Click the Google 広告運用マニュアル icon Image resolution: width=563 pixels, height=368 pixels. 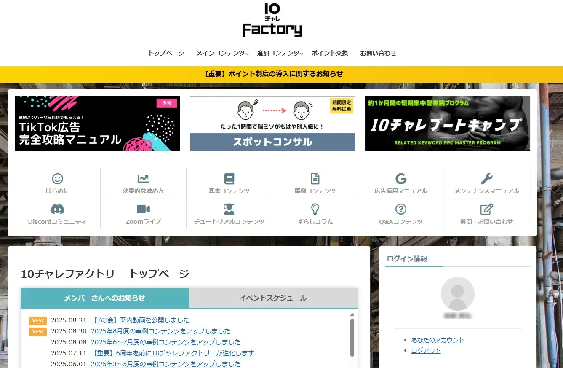(401, 179)
